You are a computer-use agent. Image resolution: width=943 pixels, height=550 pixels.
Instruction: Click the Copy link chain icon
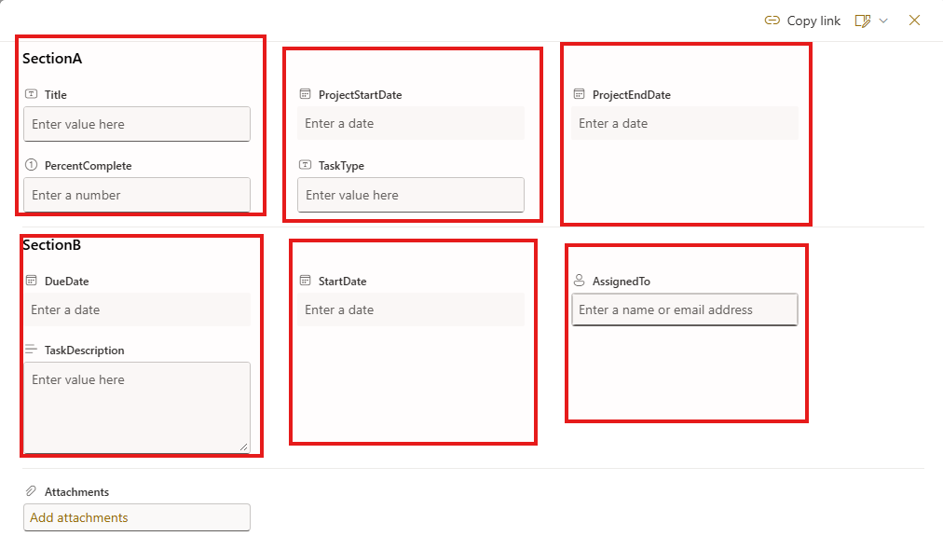tap(772, 21)
